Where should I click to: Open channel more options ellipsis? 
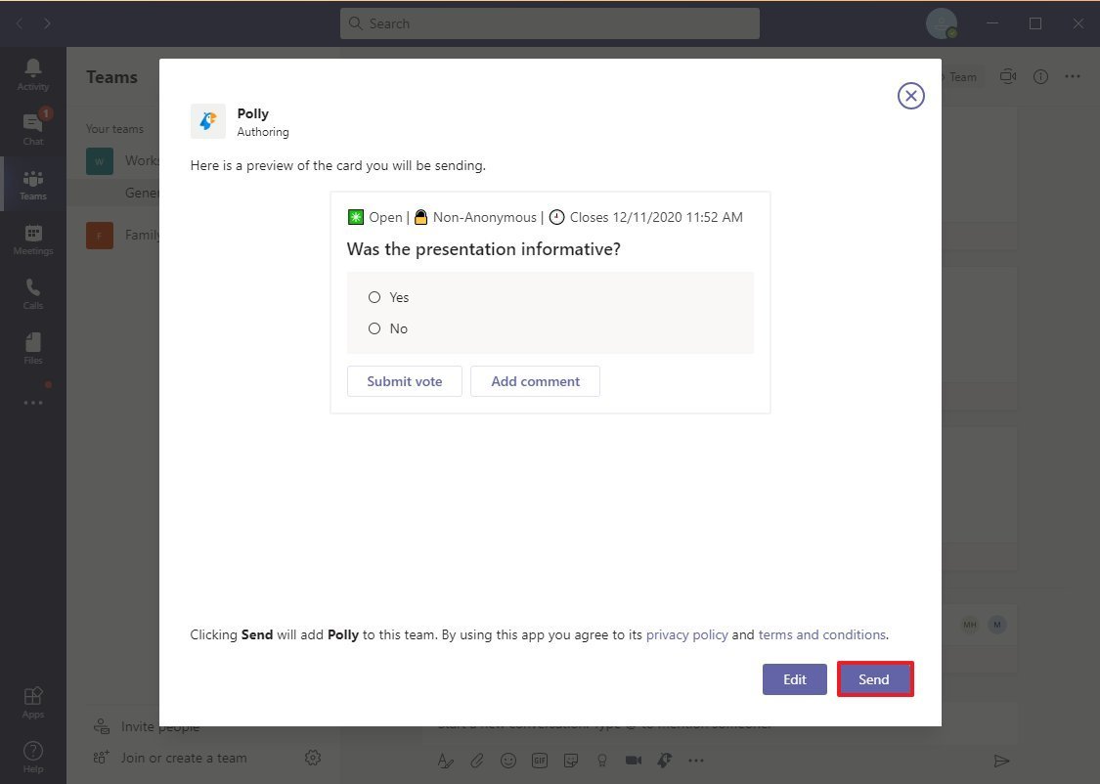(1073, 76)
